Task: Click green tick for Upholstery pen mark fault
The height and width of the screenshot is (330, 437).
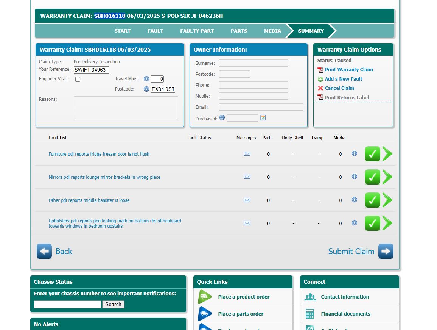Action: pos(373,223)
